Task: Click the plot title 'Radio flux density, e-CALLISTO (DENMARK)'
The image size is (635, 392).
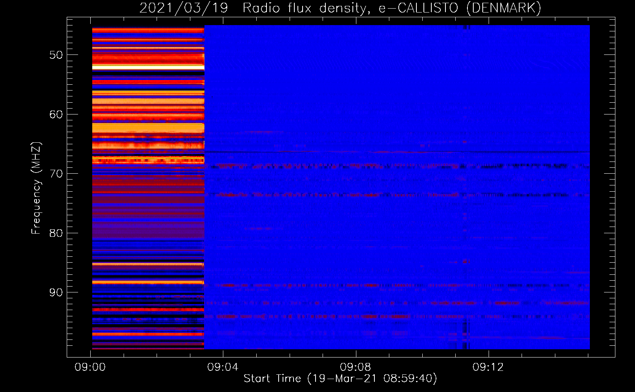Action: [392, 8]
